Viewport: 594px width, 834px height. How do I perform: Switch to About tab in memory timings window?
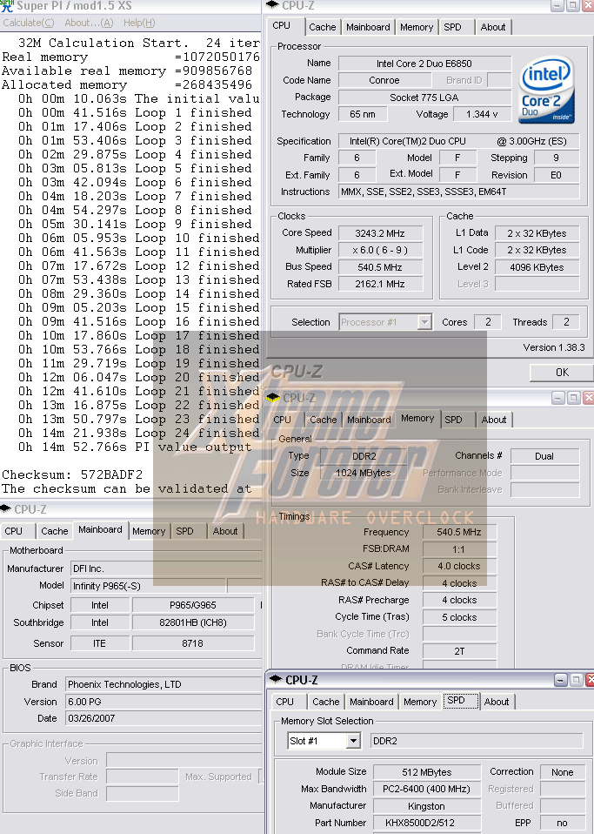(494, 420)
